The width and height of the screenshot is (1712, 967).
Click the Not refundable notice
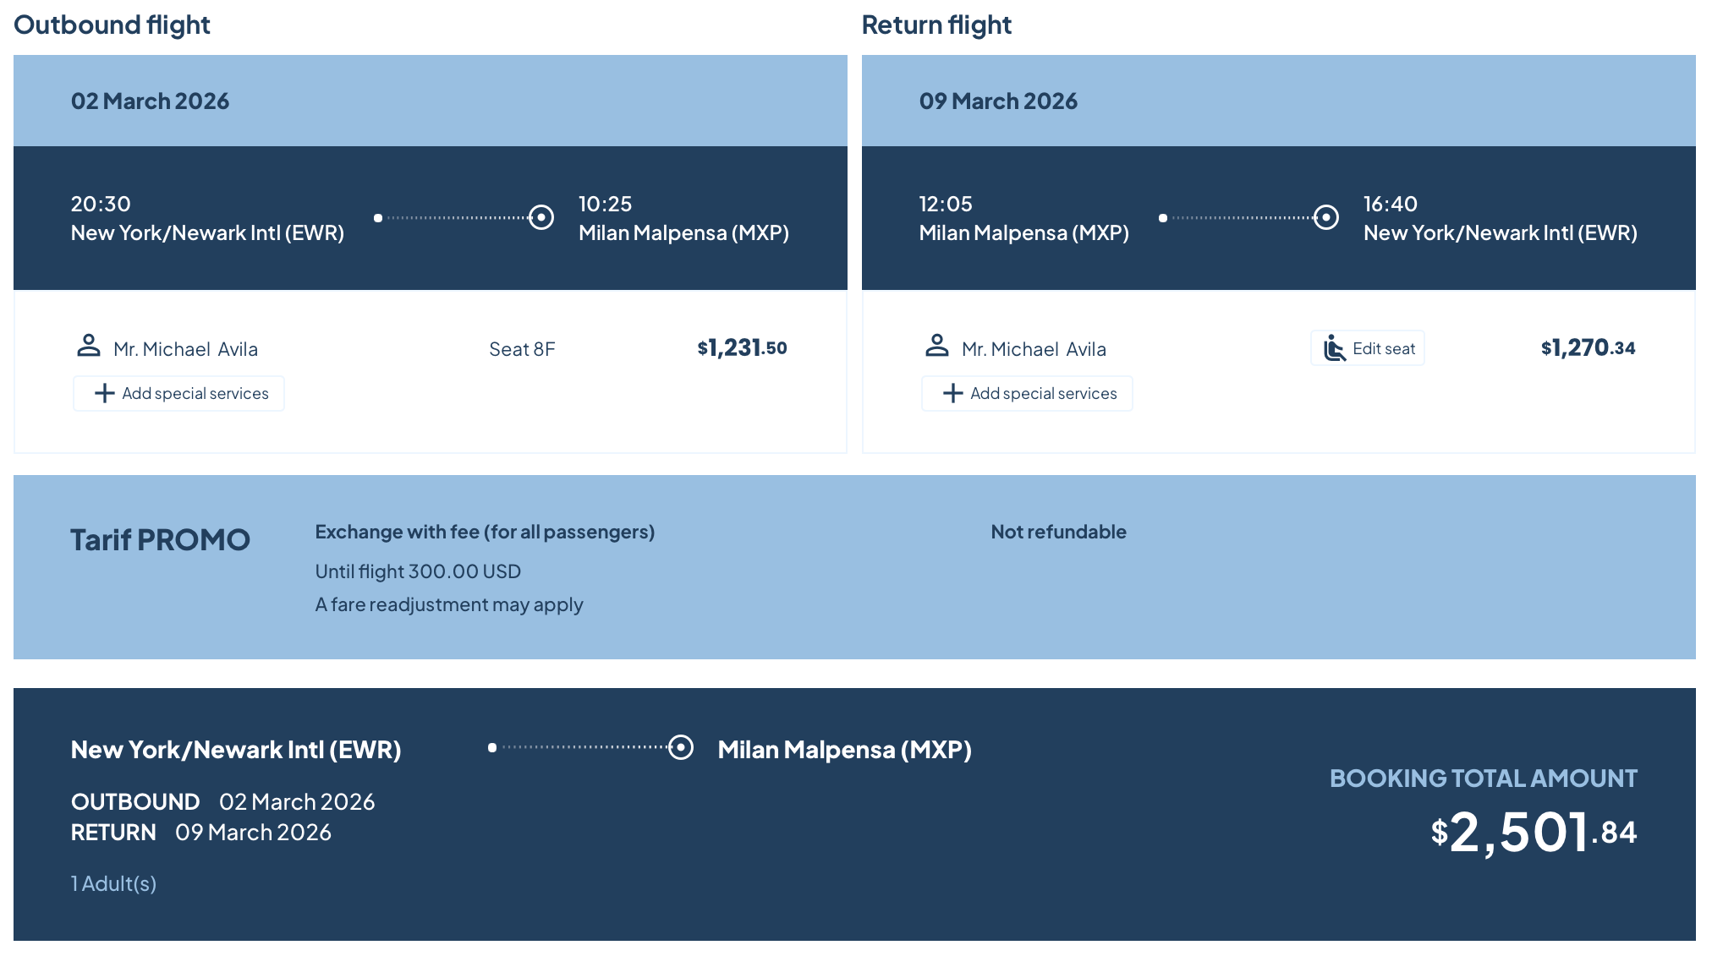[x=1058, y=532]
